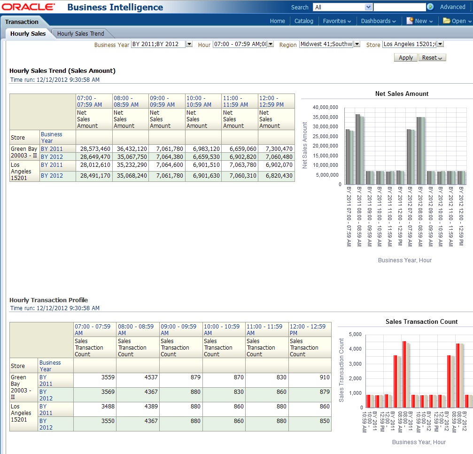Viewport: 473px width, 454px height.
Task: Go to the Home link
Action: 277,21
